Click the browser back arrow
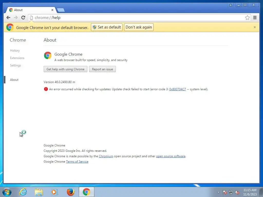The width and height of the screenshot is (263, 197). 8,18
